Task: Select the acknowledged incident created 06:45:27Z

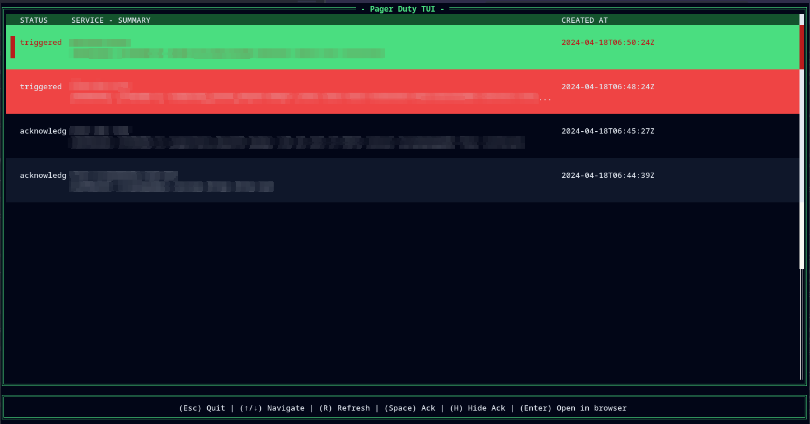Action: 403,136
